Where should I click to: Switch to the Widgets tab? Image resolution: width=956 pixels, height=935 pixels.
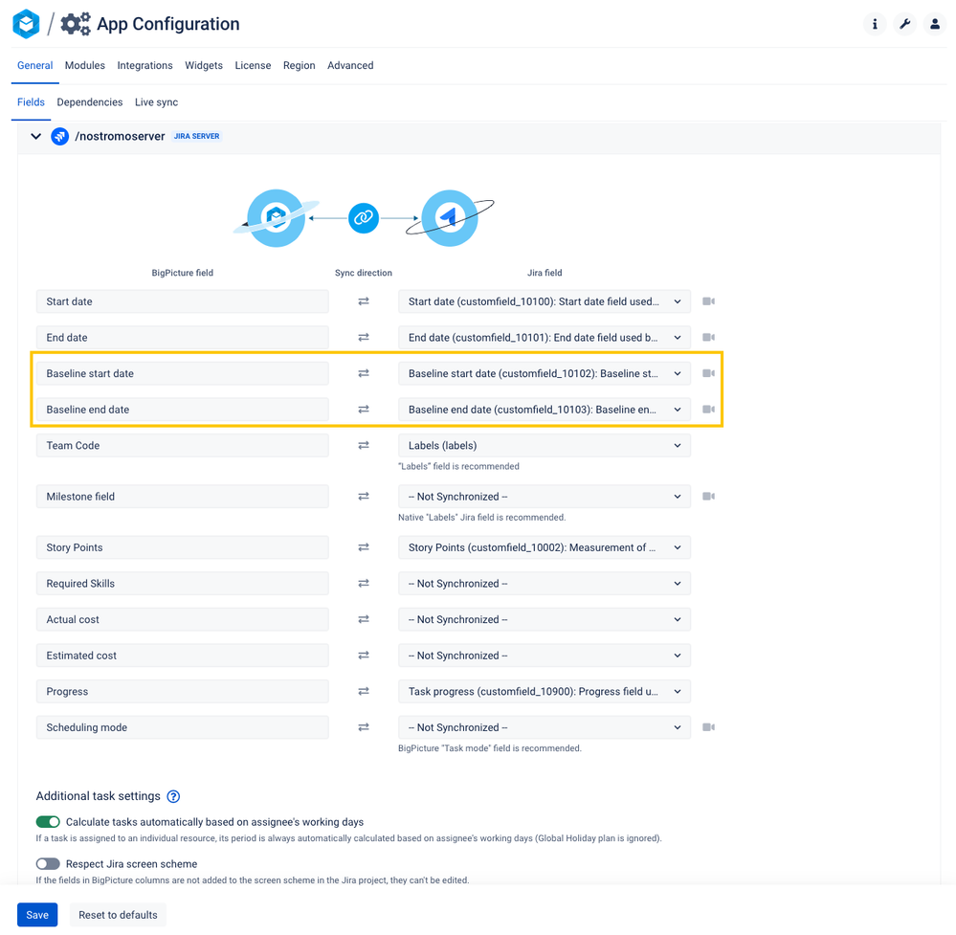204,65
